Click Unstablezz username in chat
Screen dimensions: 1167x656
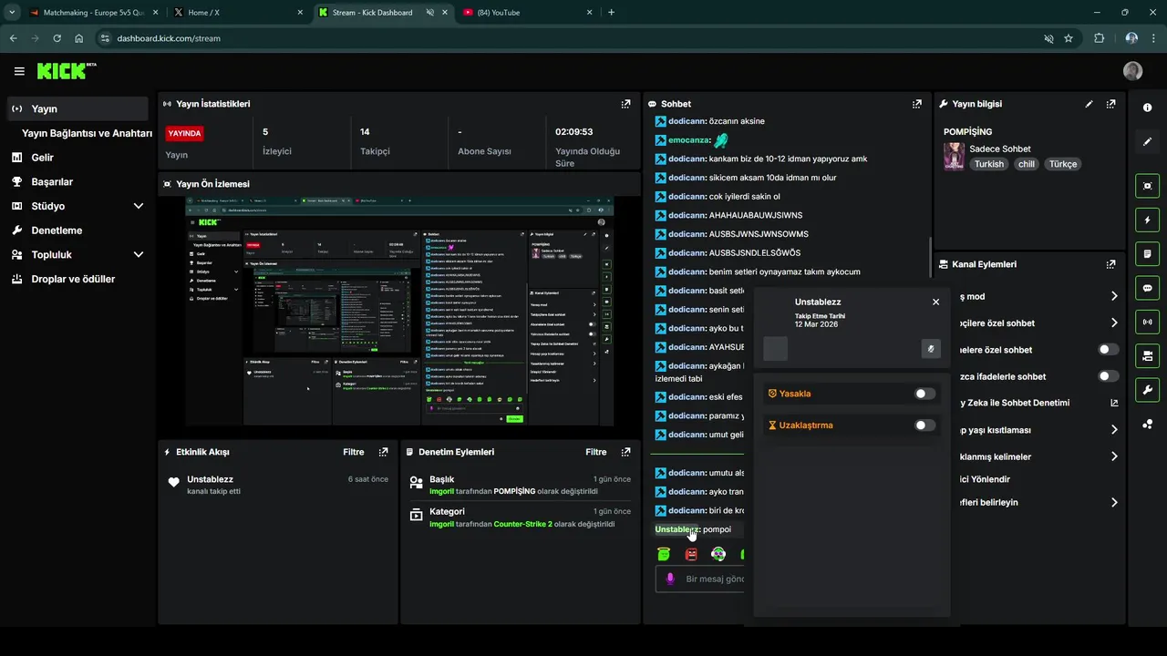point(676,529)
